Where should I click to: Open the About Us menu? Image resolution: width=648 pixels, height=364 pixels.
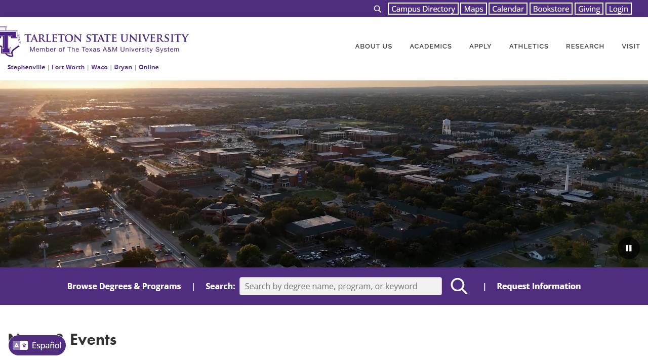(x=374, y=47)
